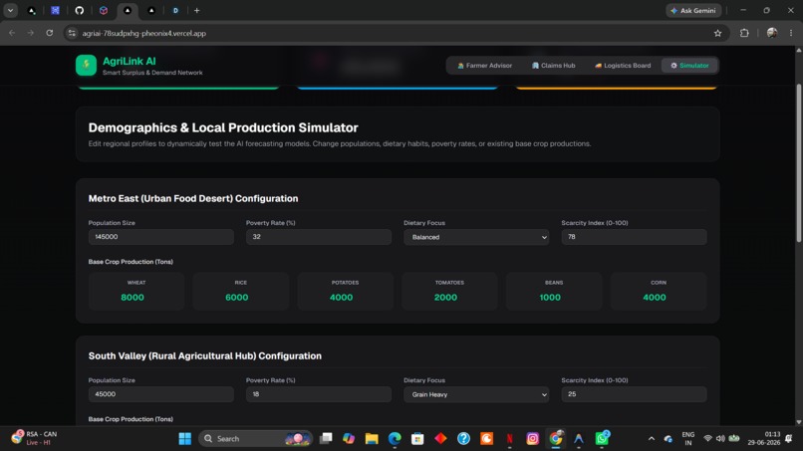Switch to the GitHub browser tab
This screenshot has width=803, height=451.
click(80, 10)
